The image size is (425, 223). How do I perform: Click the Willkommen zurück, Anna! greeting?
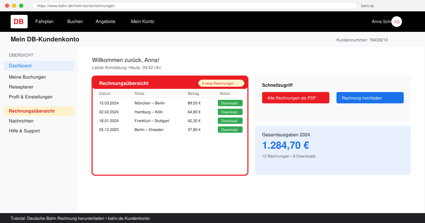point(126,60)
